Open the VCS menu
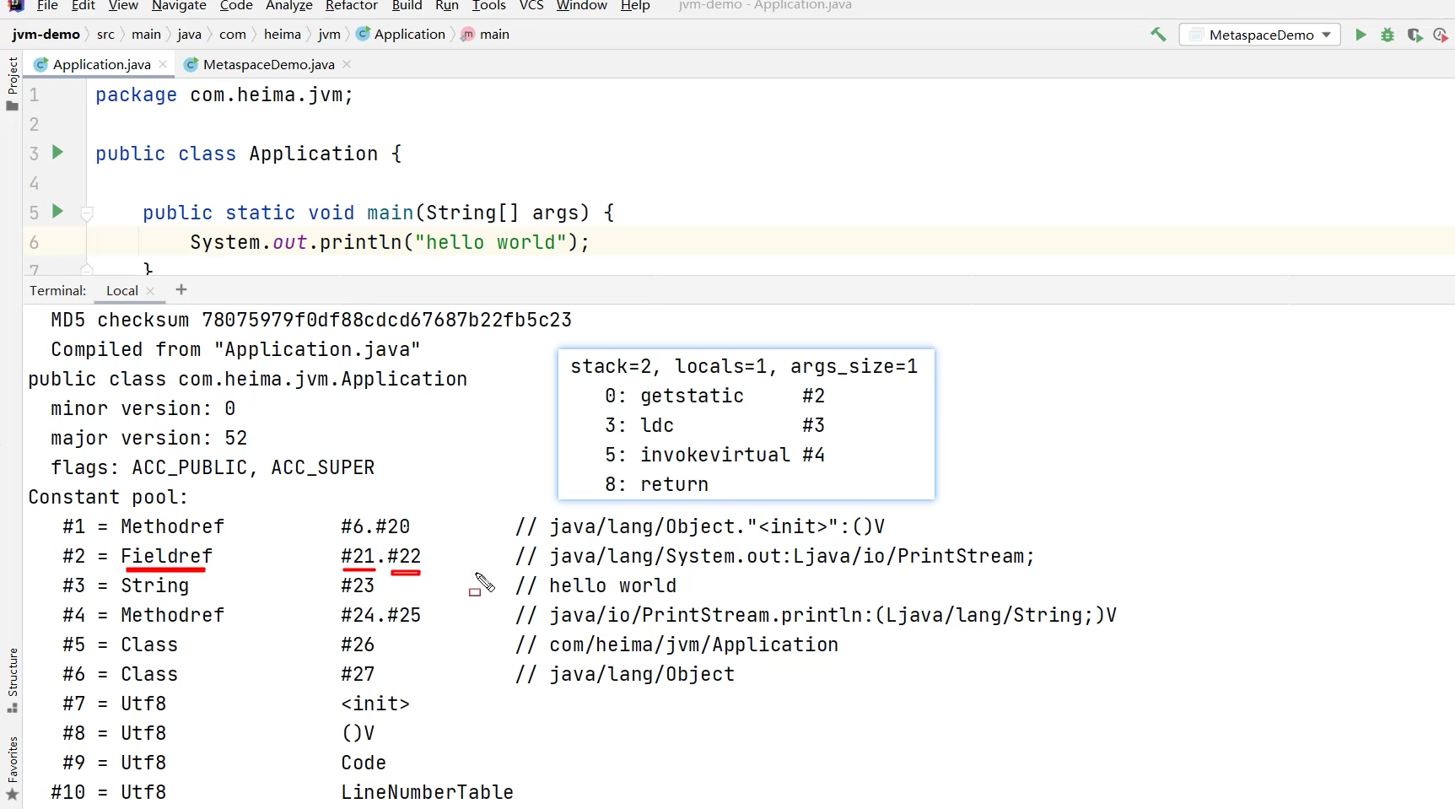The image size is (1455, 809). 531,6
